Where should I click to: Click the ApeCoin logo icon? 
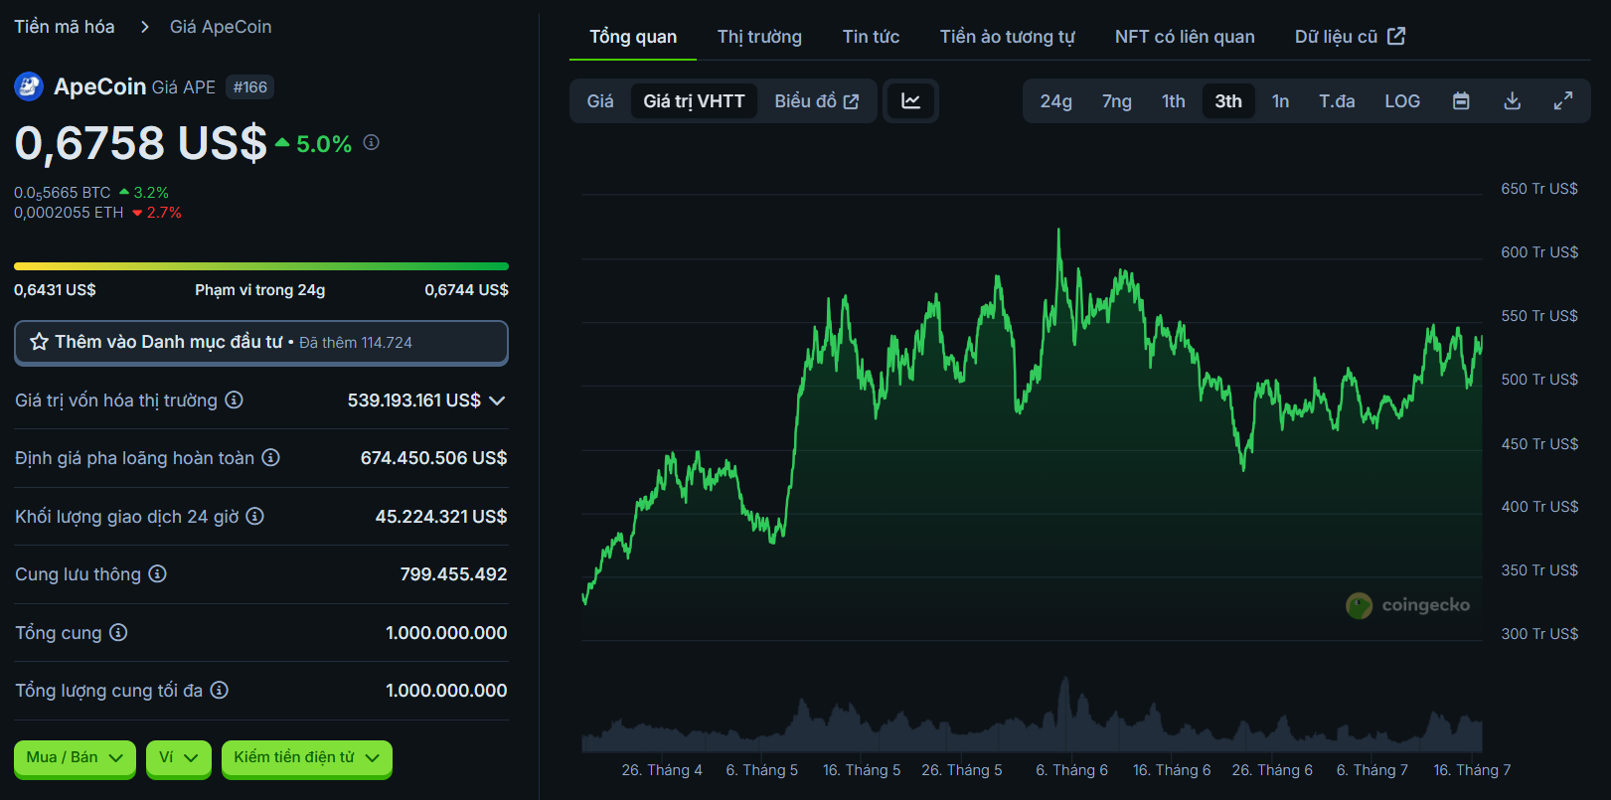coord(29,87)
